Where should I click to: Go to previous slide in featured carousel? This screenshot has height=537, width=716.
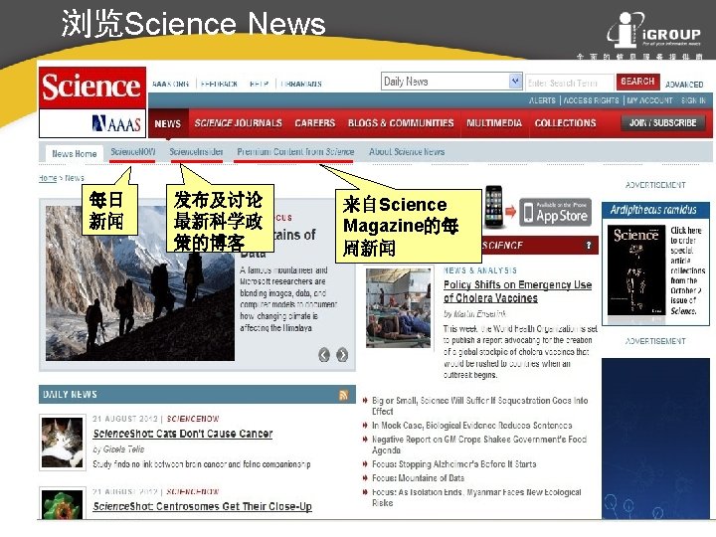point(324,354)
